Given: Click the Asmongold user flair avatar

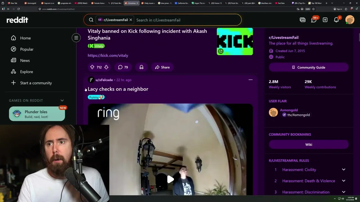Looking at the screenshot, I should (273, 112).
